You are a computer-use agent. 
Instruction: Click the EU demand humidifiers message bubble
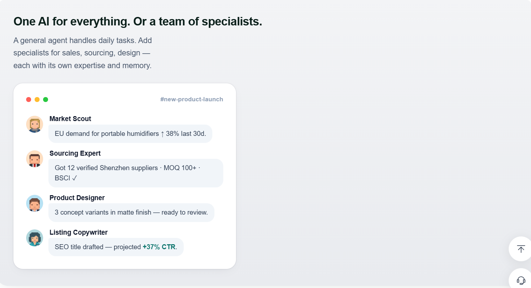(x=130, y=134)
